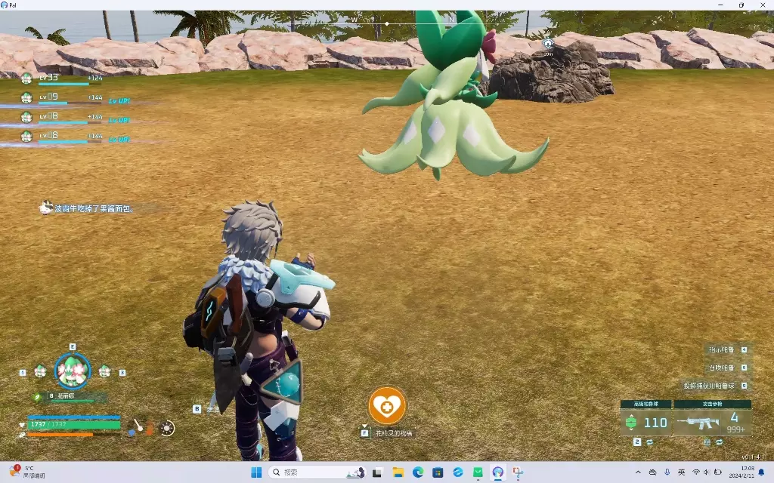This screenshot has height=483, width=774.
Task: Click the taskbar search box
Action: [x=317, y=472]
